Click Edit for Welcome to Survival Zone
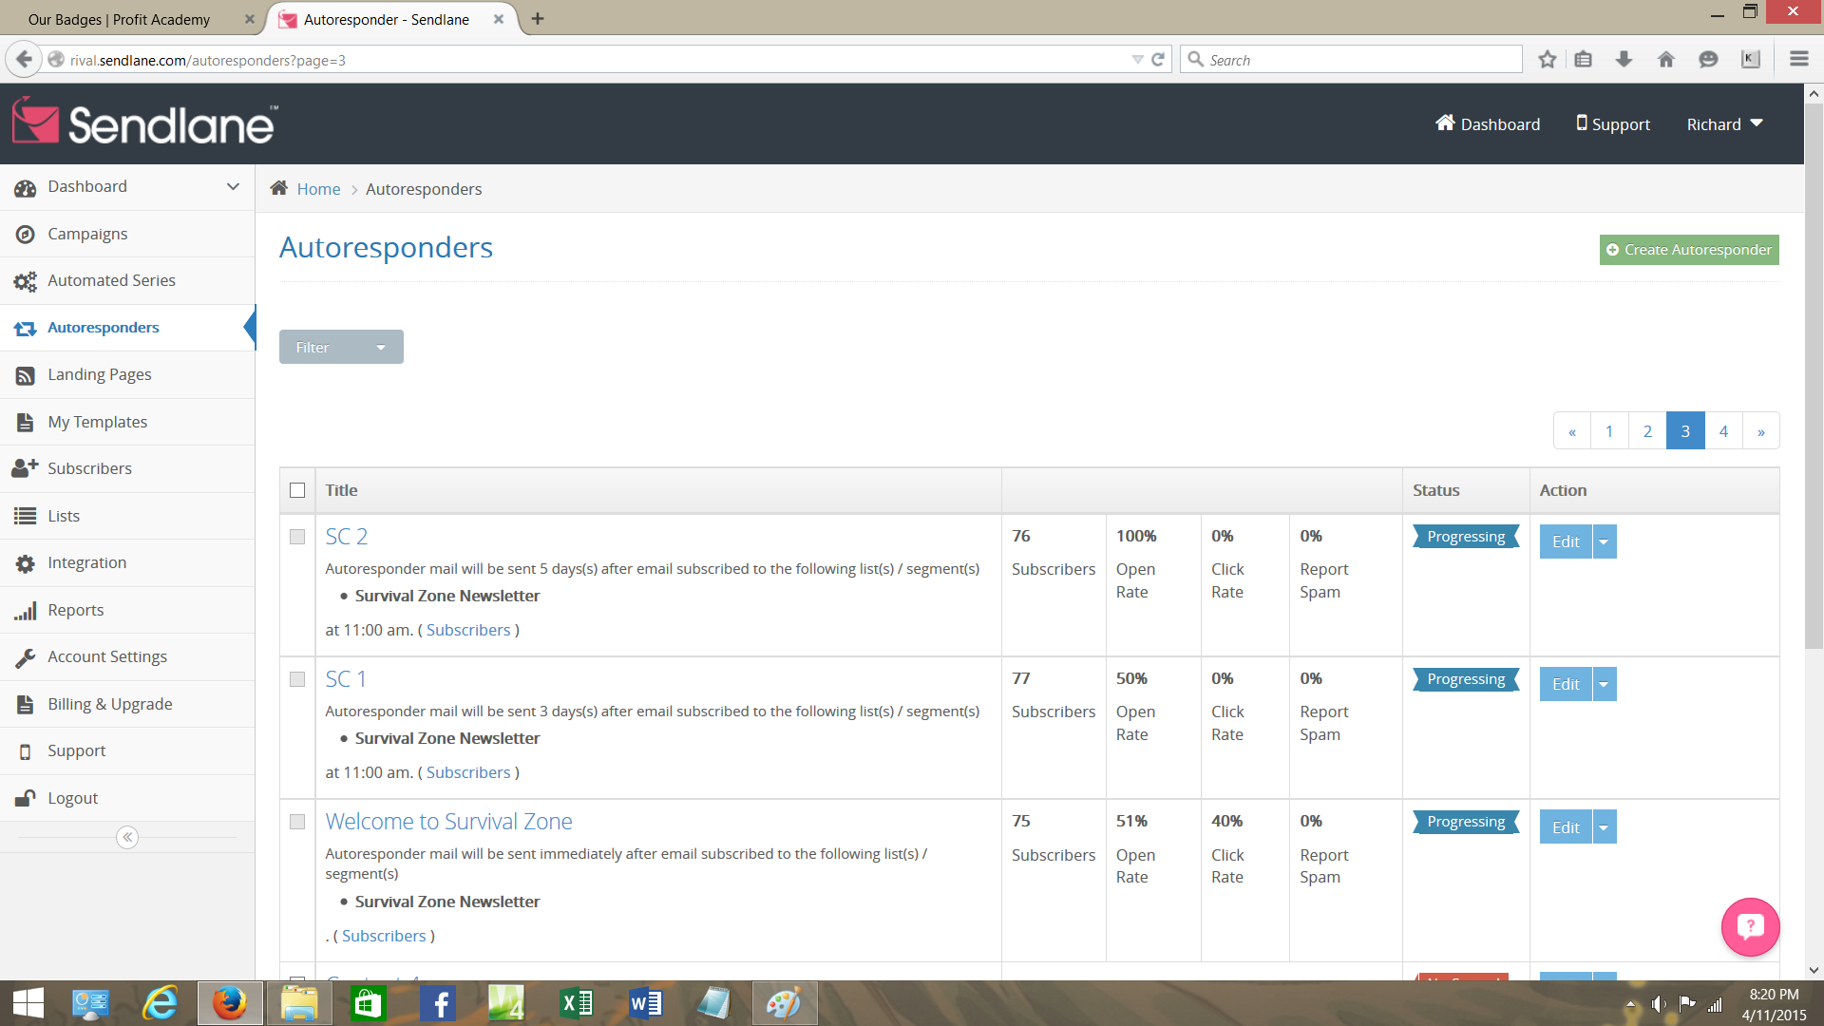The image size is (1824, 1026). click(x=1566, y=826)
